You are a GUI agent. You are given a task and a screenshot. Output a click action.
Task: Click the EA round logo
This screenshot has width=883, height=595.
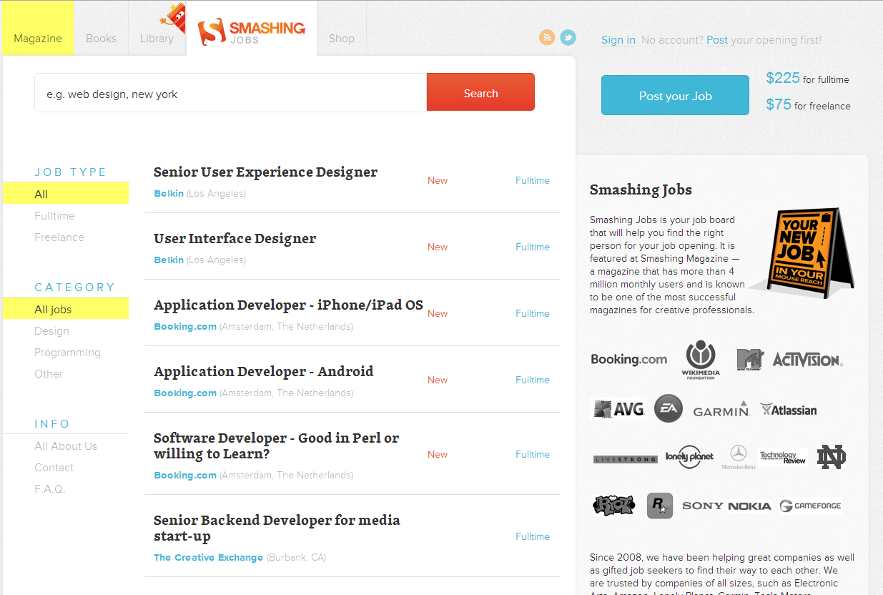669,408
